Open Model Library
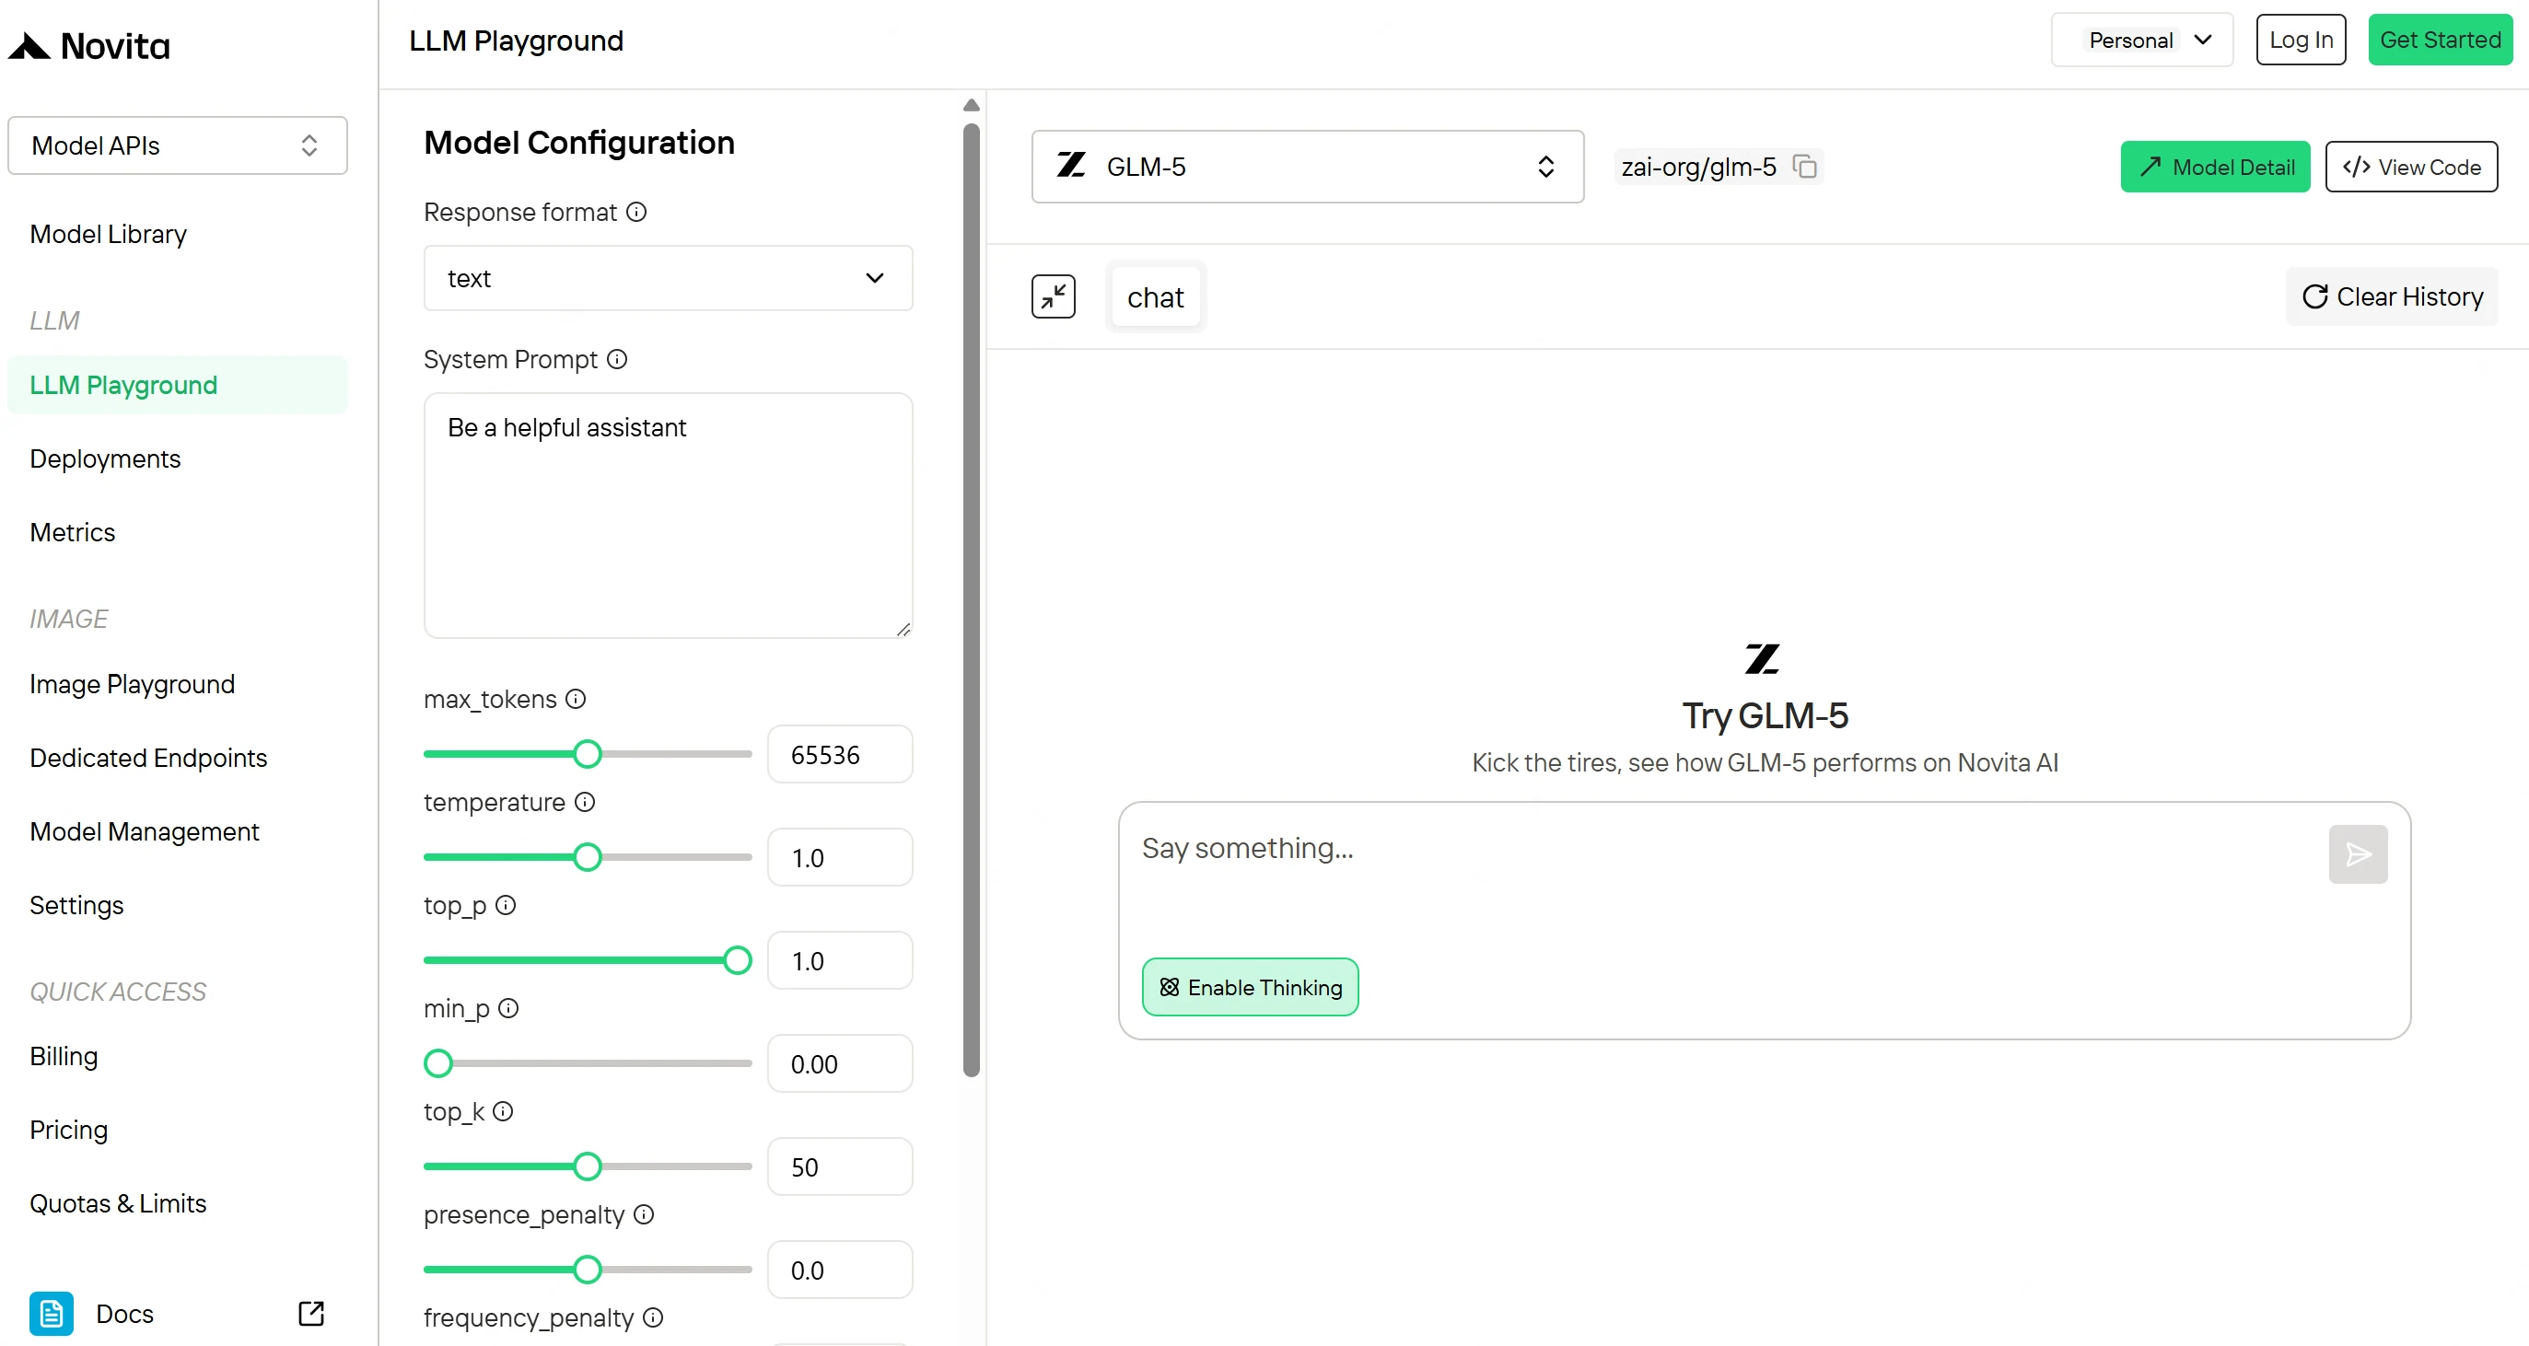 click(108, 234)
